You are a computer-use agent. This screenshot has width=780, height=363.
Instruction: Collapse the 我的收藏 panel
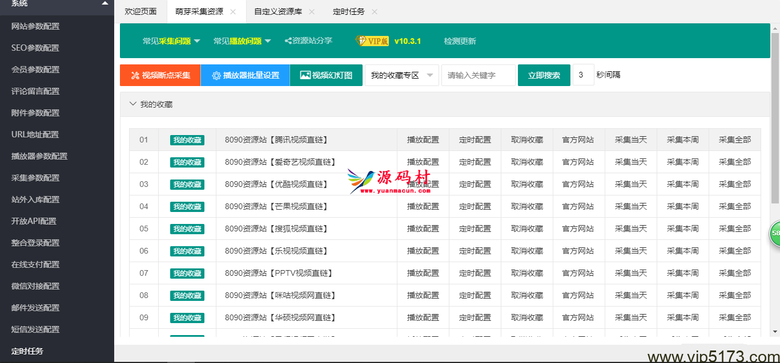click(x=133, y=104)
